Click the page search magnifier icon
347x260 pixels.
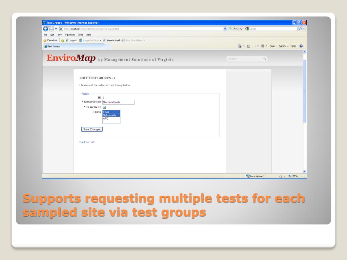point(265,59)
